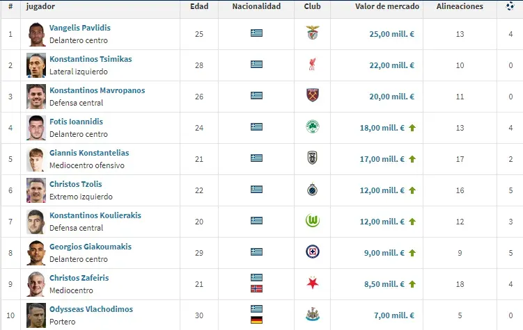Viewport: 523px width, 330px height.
Task: Click the Liverpool club crest icon
Action: (x=312, y=65)
